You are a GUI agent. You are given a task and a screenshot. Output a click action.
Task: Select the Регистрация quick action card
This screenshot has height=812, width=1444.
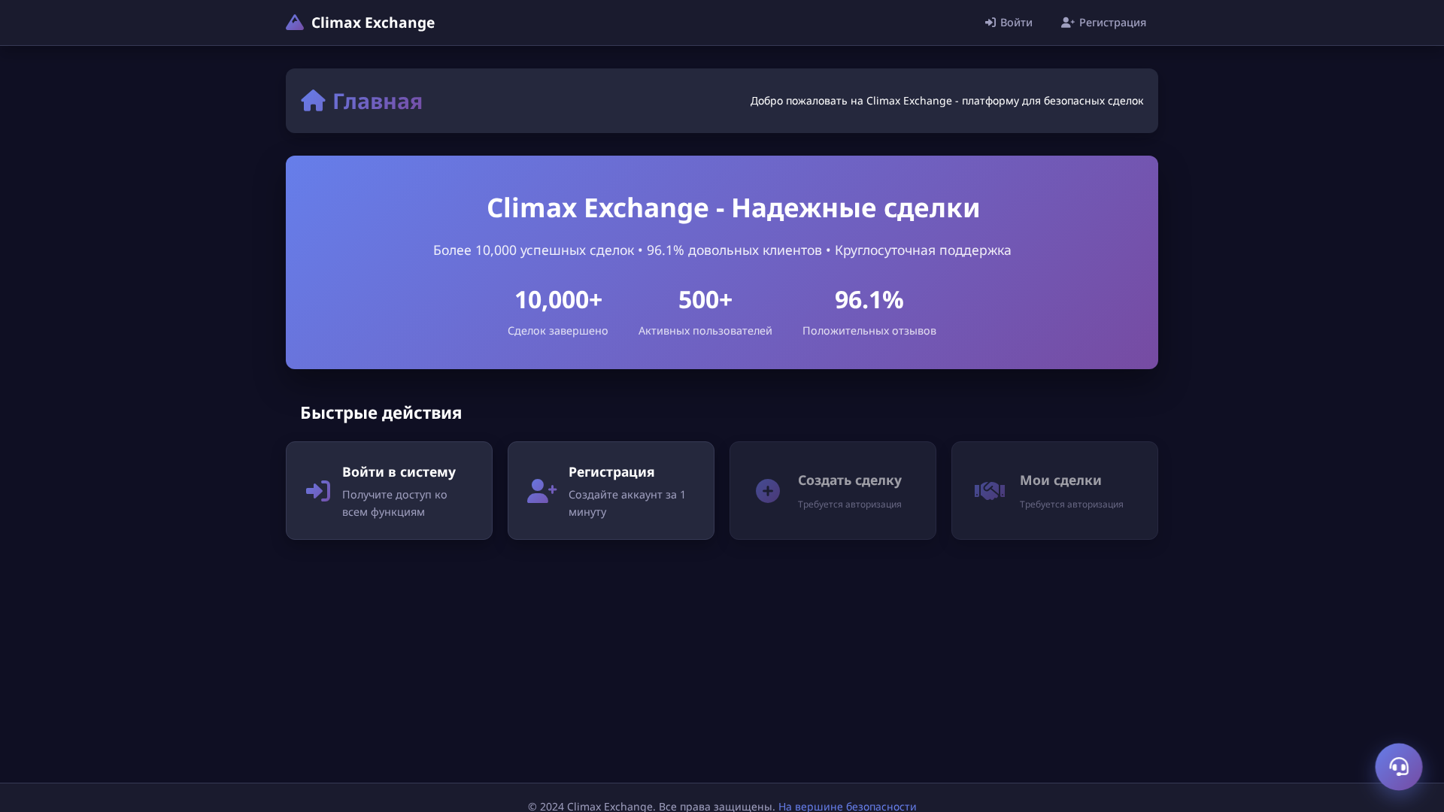pos(611,490)
